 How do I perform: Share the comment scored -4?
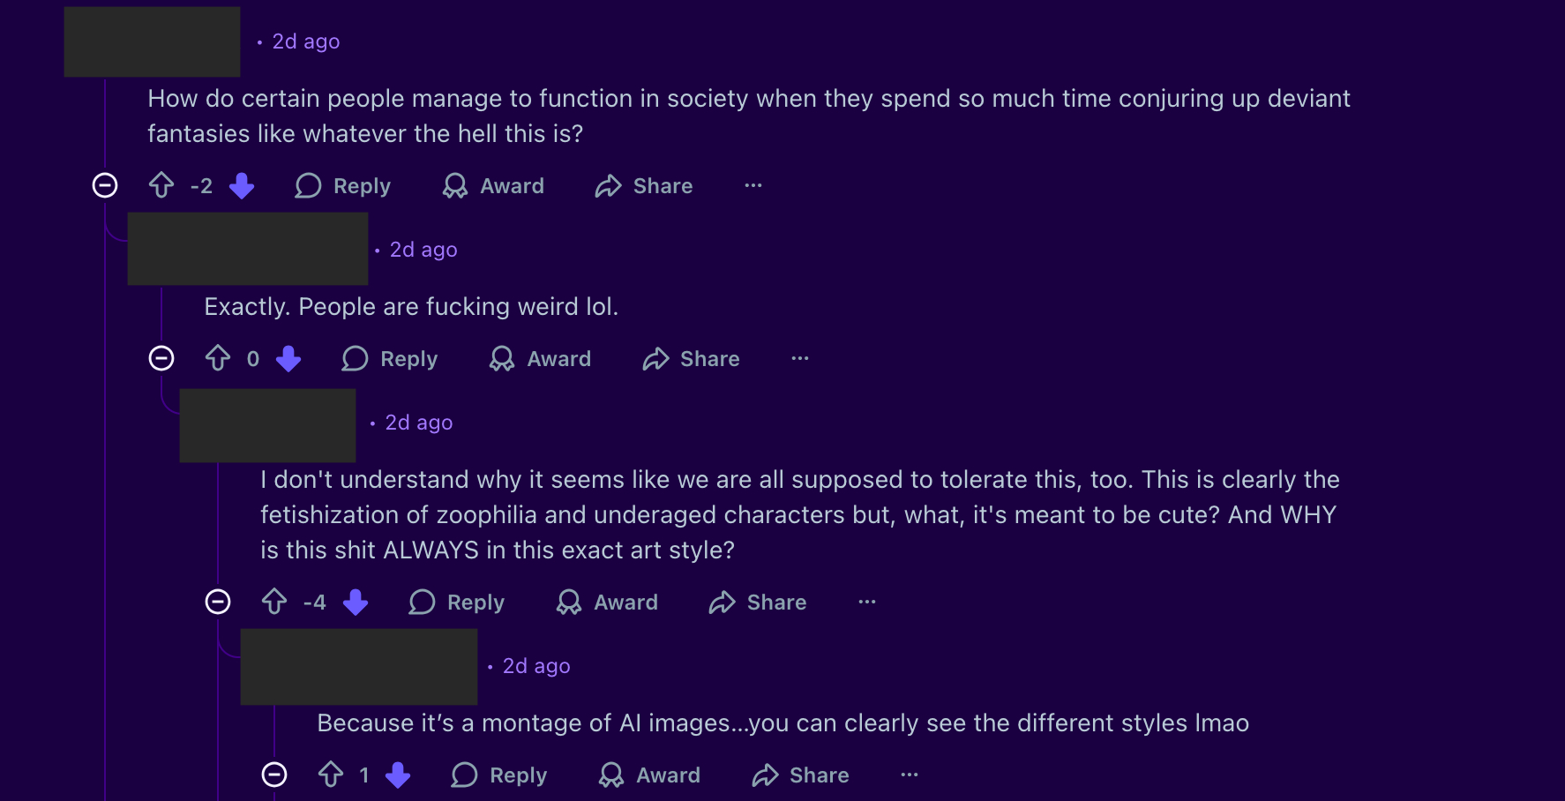pos(758,602)
